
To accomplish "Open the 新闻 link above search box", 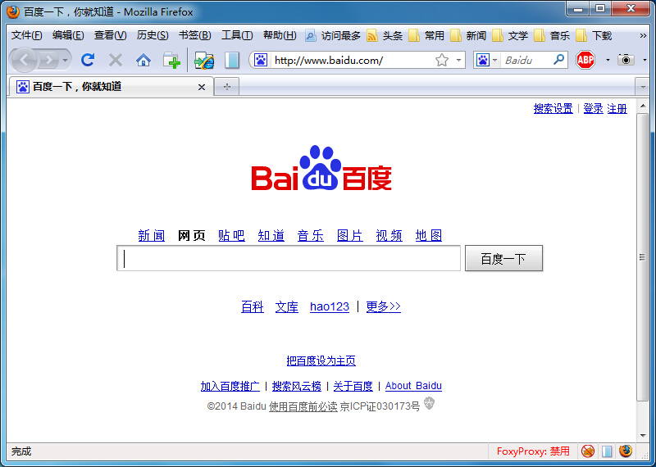I will pos(152,235).
